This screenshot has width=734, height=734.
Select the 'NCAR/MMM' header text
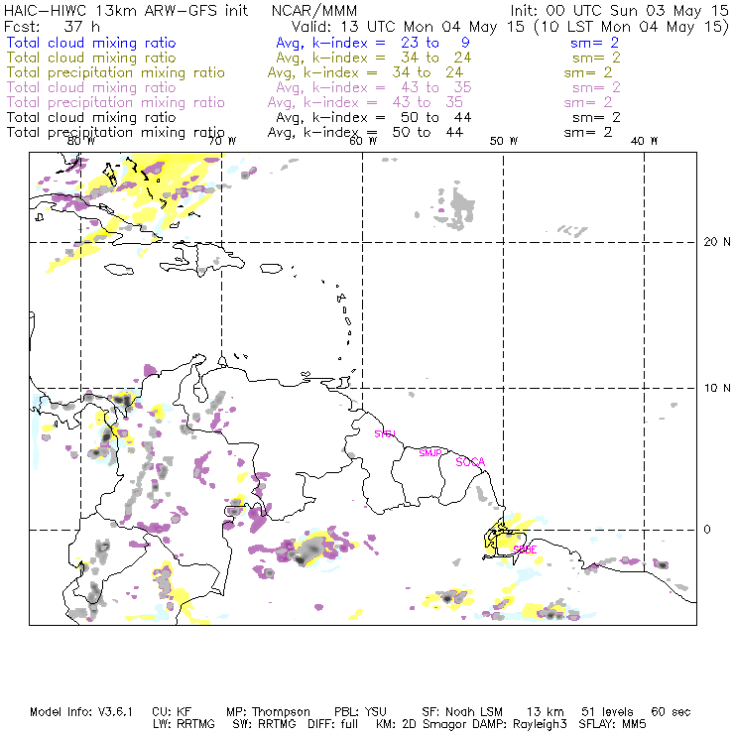(x=314, y=10)
